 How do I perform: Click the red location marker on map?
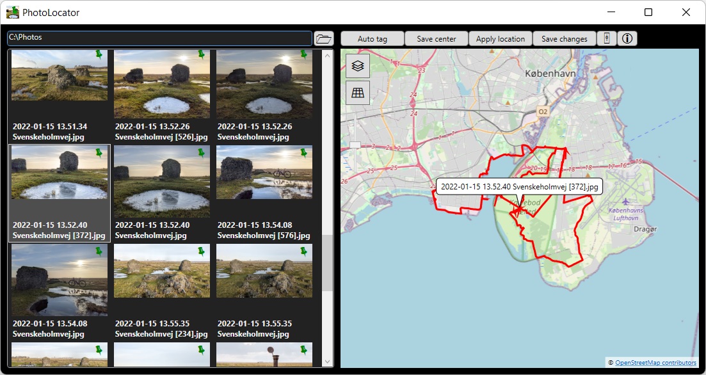tap(515, 211)
